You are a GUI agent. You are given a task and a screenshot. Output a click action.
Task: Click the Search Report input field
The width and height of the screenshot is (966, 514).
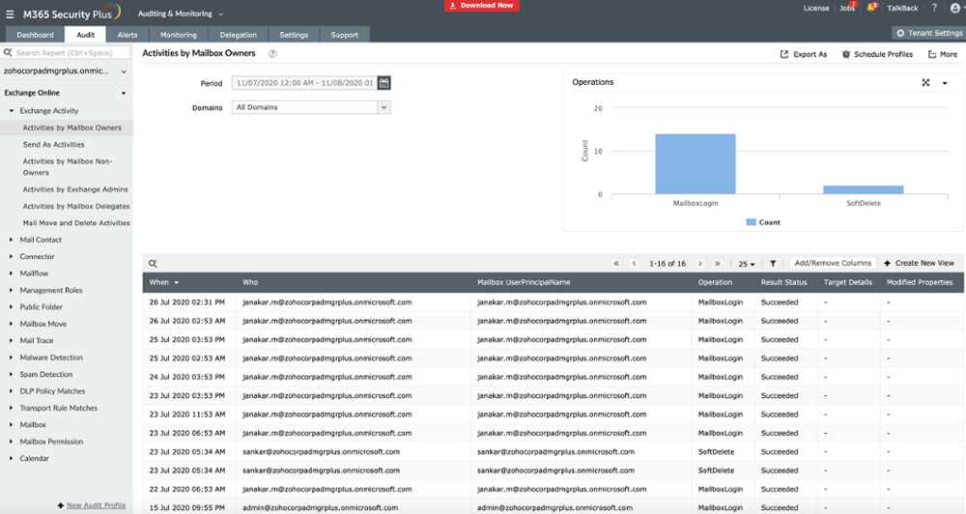point(67,53)
